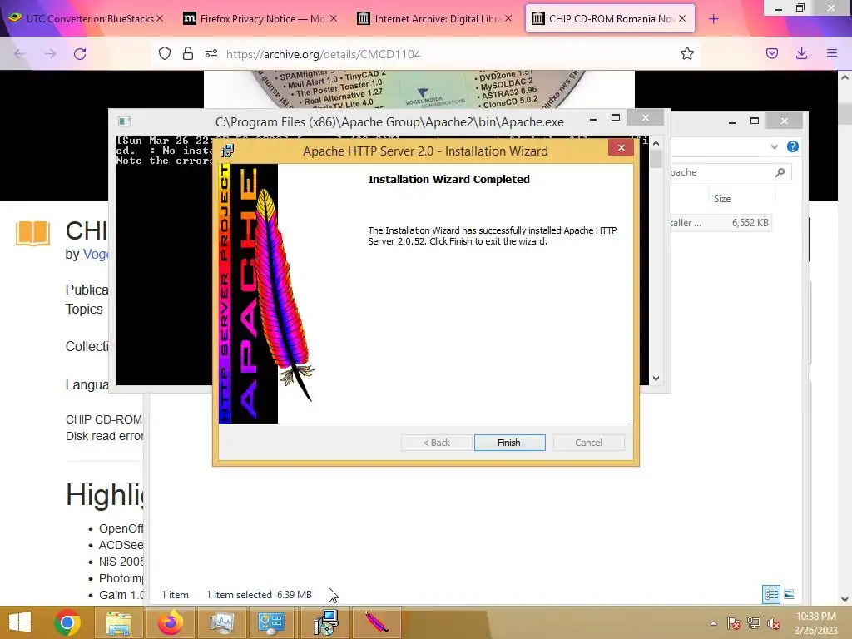The width and height of the screenshot is (852, 639).
Task: Click the disabled Cancel button in the wizard
Action: 588,443
